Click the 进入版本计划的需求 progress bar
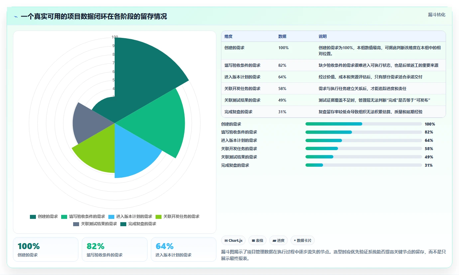 (364, 140)
